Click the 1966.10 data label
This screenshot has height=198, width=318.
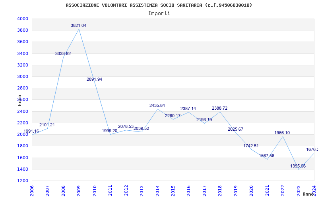282,133
